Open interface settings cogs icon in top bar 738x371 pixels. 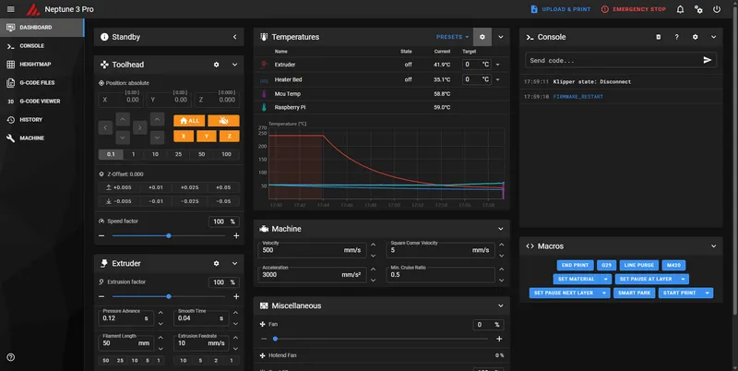click(698, 9)
